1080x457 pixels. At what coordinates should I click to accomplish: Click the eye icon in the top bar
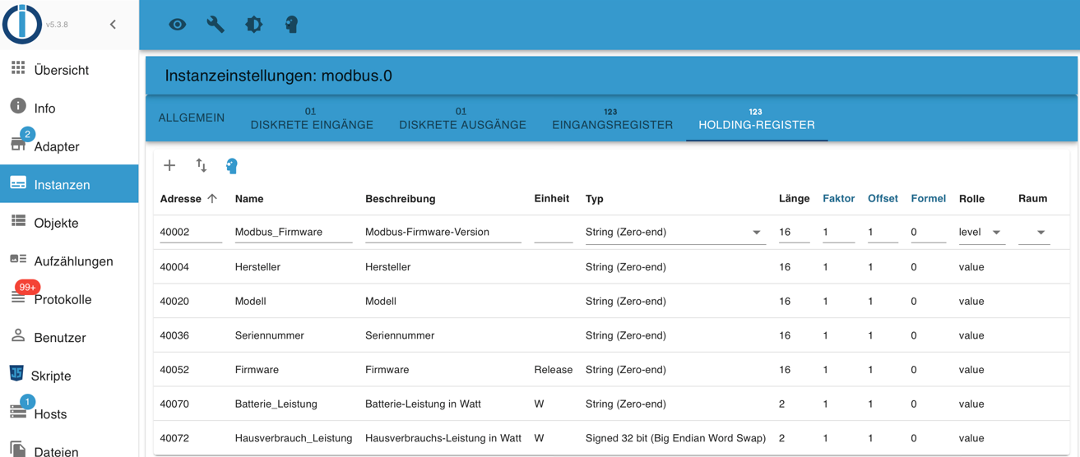(x=178, y=25)
